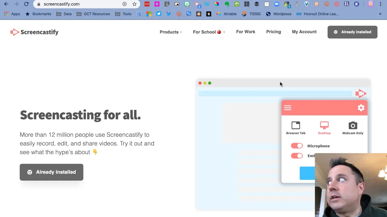Image resolution: width=387 pixels, height=217 pixels.
Task: Open the Tools bookmarks folder
Action: click(x=123, y=14)
